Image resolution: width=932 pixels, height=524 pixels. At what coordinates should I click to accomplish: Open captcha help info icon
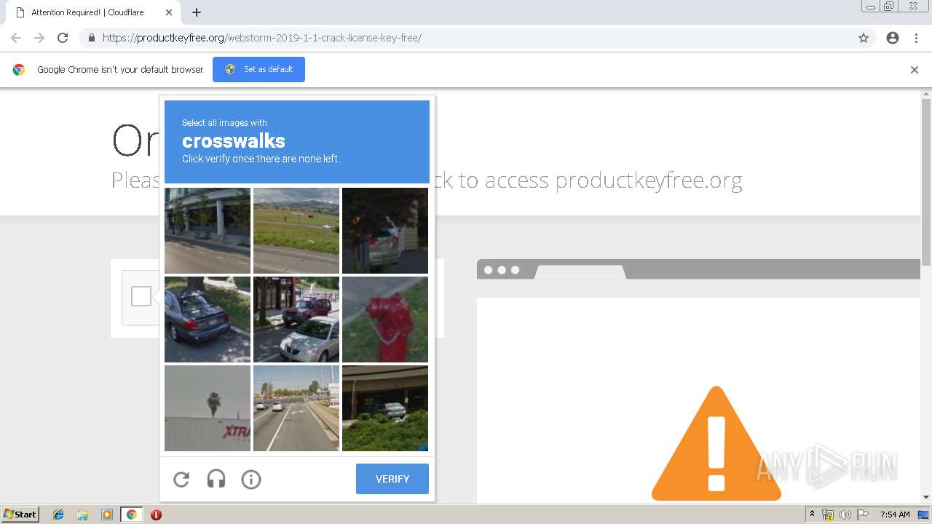tap(251, 479)
